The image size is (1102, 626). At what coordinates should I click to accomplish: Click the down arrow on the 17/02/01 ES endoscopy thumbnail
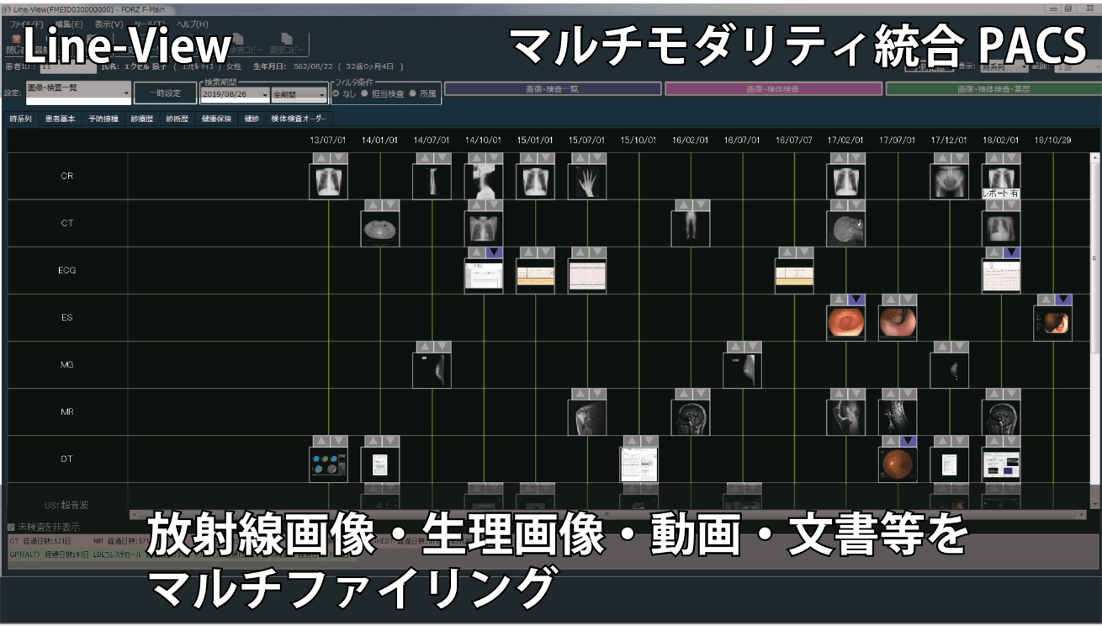pyautogui.click(x=856, y=300)
